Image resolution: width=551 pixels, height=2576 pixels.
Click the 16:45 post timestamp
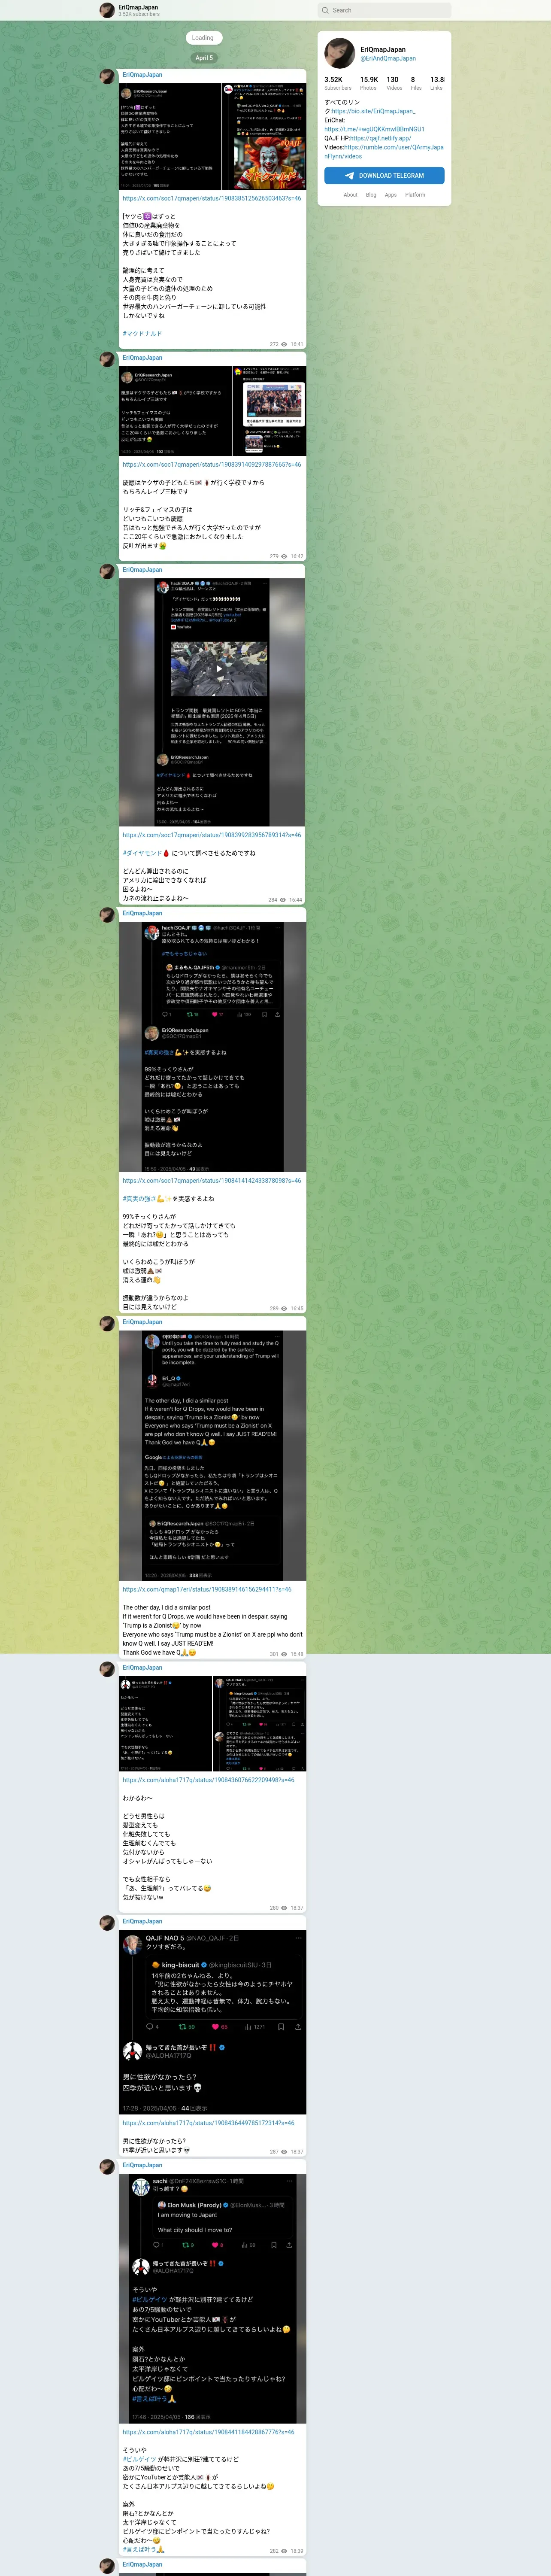(x=297, y=1308)
